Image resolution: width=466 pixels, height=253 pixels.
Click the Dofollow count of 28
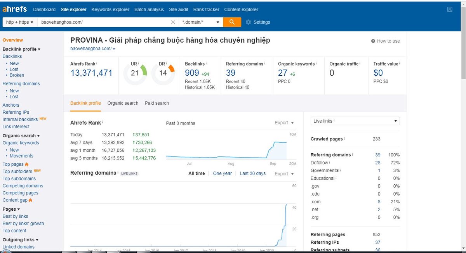[x=377, y=163]
